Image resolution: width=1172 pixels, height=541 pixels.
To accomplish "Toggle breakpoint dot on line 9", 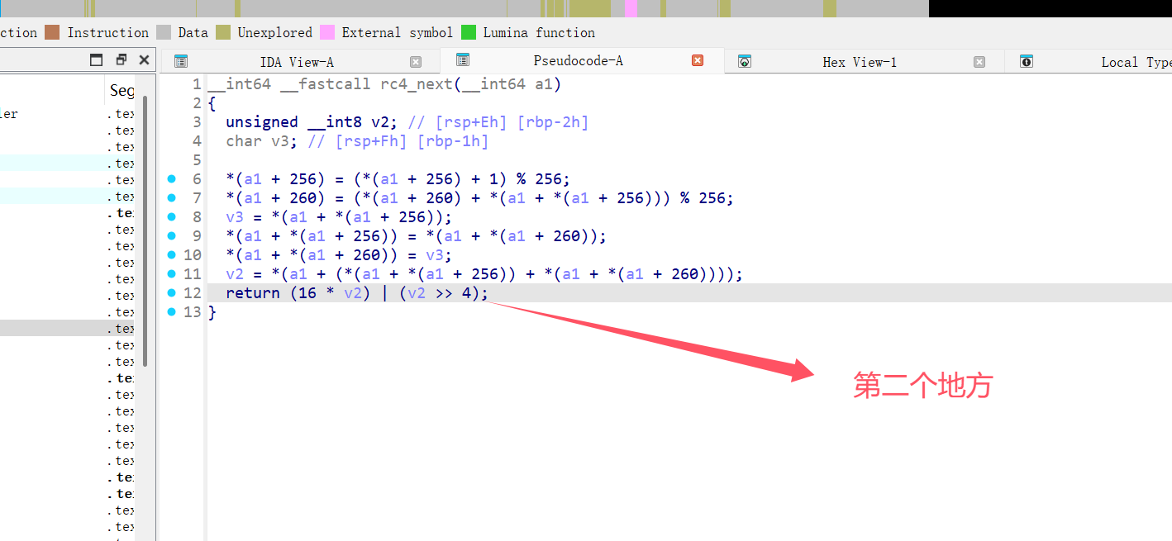I will point(172,235).
